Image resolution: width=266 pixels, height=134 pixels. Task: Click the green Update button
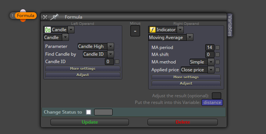[90, 122]
